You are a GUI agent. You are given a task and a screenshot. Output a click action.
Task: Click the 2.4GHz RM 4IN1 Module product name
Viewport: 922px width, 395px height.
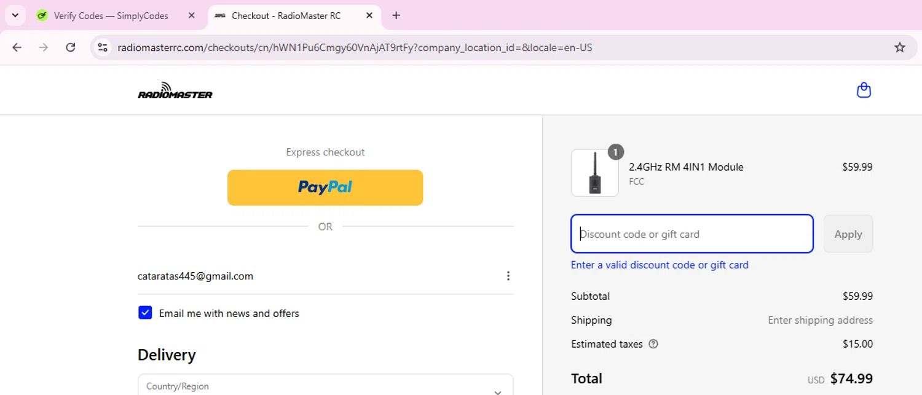(x=686, y=166)
